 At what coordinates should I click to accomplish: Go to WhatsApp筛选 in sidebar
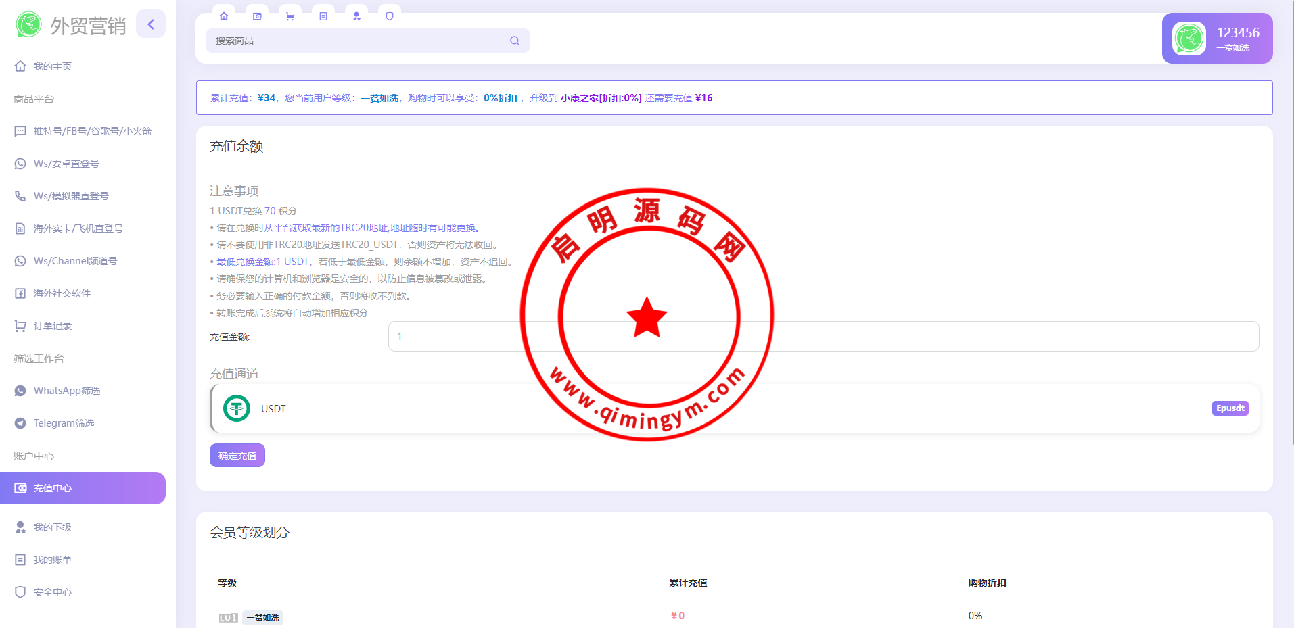[x=66, y=391]
